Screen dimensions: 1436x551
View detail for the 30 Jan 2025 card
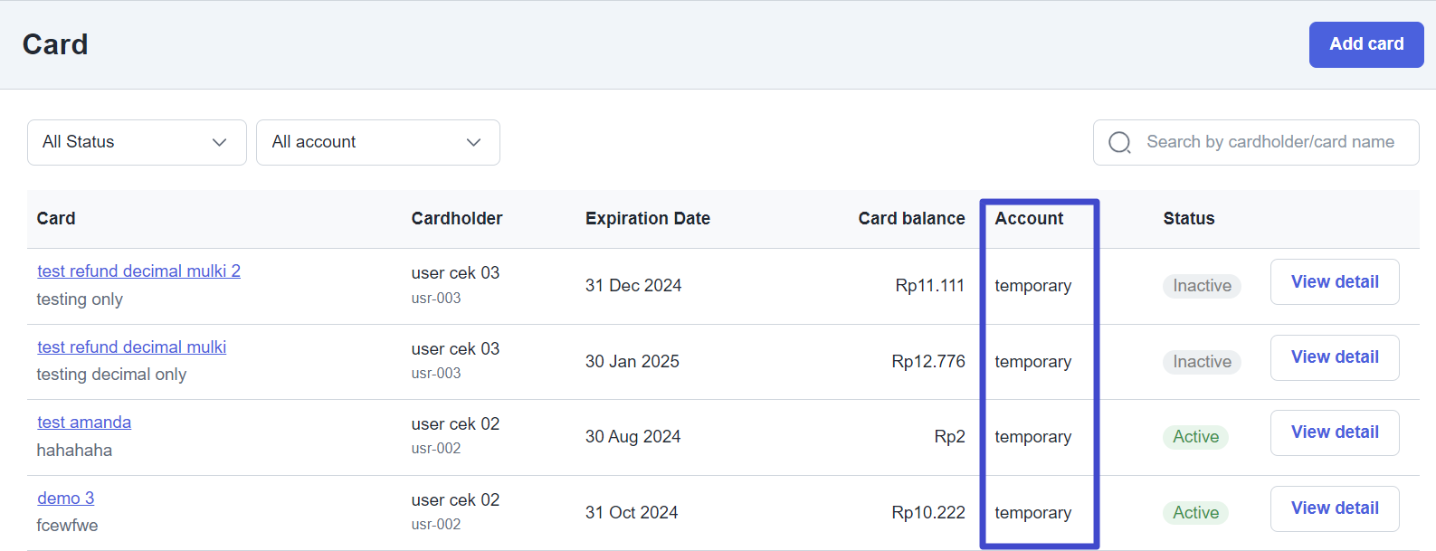click(1334, 357)
